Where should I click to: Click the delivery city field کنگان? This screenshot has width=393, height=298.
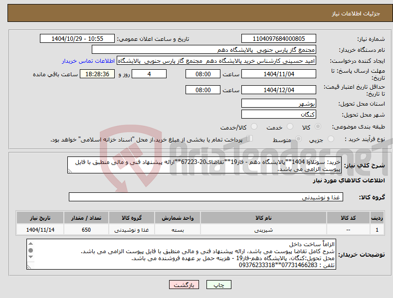tap(278, 114)
